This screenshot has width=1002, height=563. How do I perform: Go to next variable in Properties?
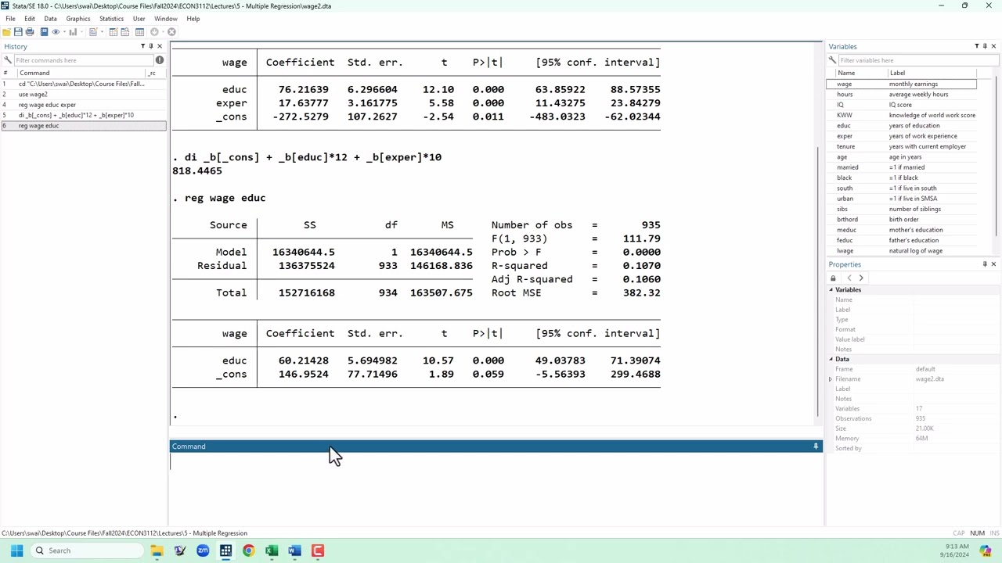(861, 278)
